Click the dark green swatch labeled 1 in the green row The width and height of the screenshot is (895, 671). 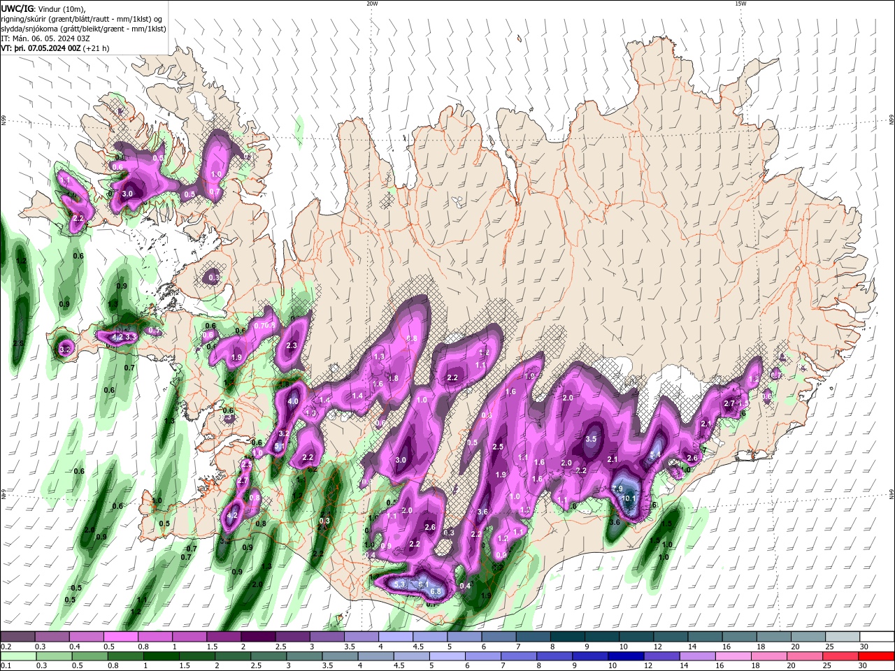pos(161,656)
